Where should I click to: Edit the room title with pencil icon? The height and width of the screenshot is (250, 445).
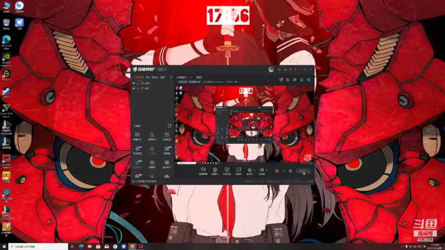pos(199,82)
